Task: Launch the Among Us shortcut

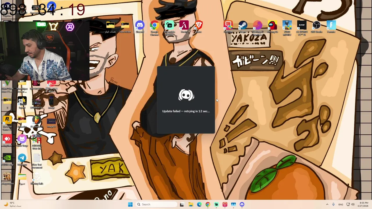Action: tap(272, 27)
